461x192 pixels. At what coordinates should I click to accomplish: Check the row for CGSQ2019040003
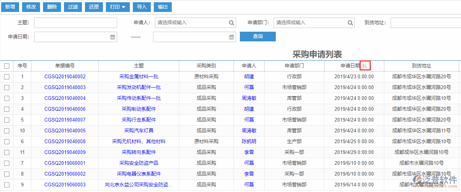tap(7, 88)
